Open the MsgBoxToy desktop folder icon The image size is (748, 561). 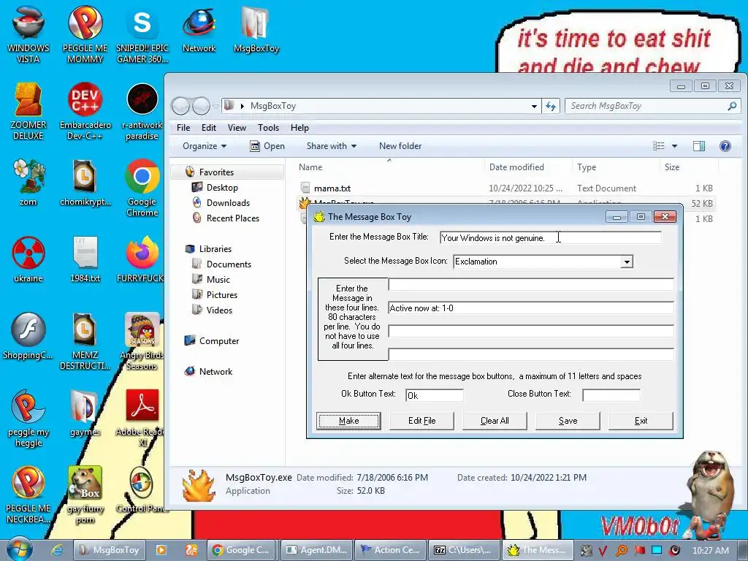256,29
